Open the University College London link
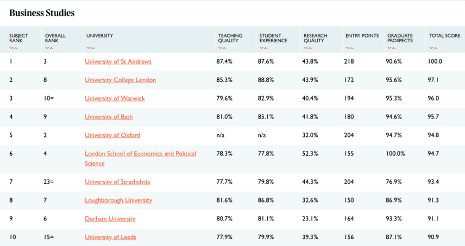 120,80
